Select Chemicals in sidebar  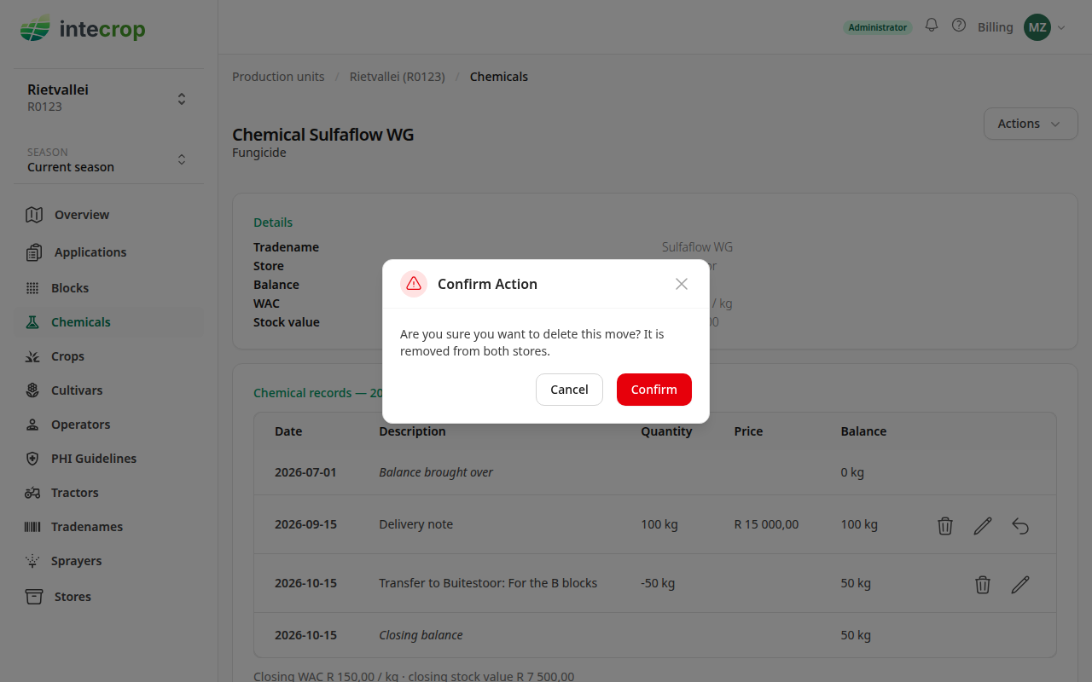point(108,322)
